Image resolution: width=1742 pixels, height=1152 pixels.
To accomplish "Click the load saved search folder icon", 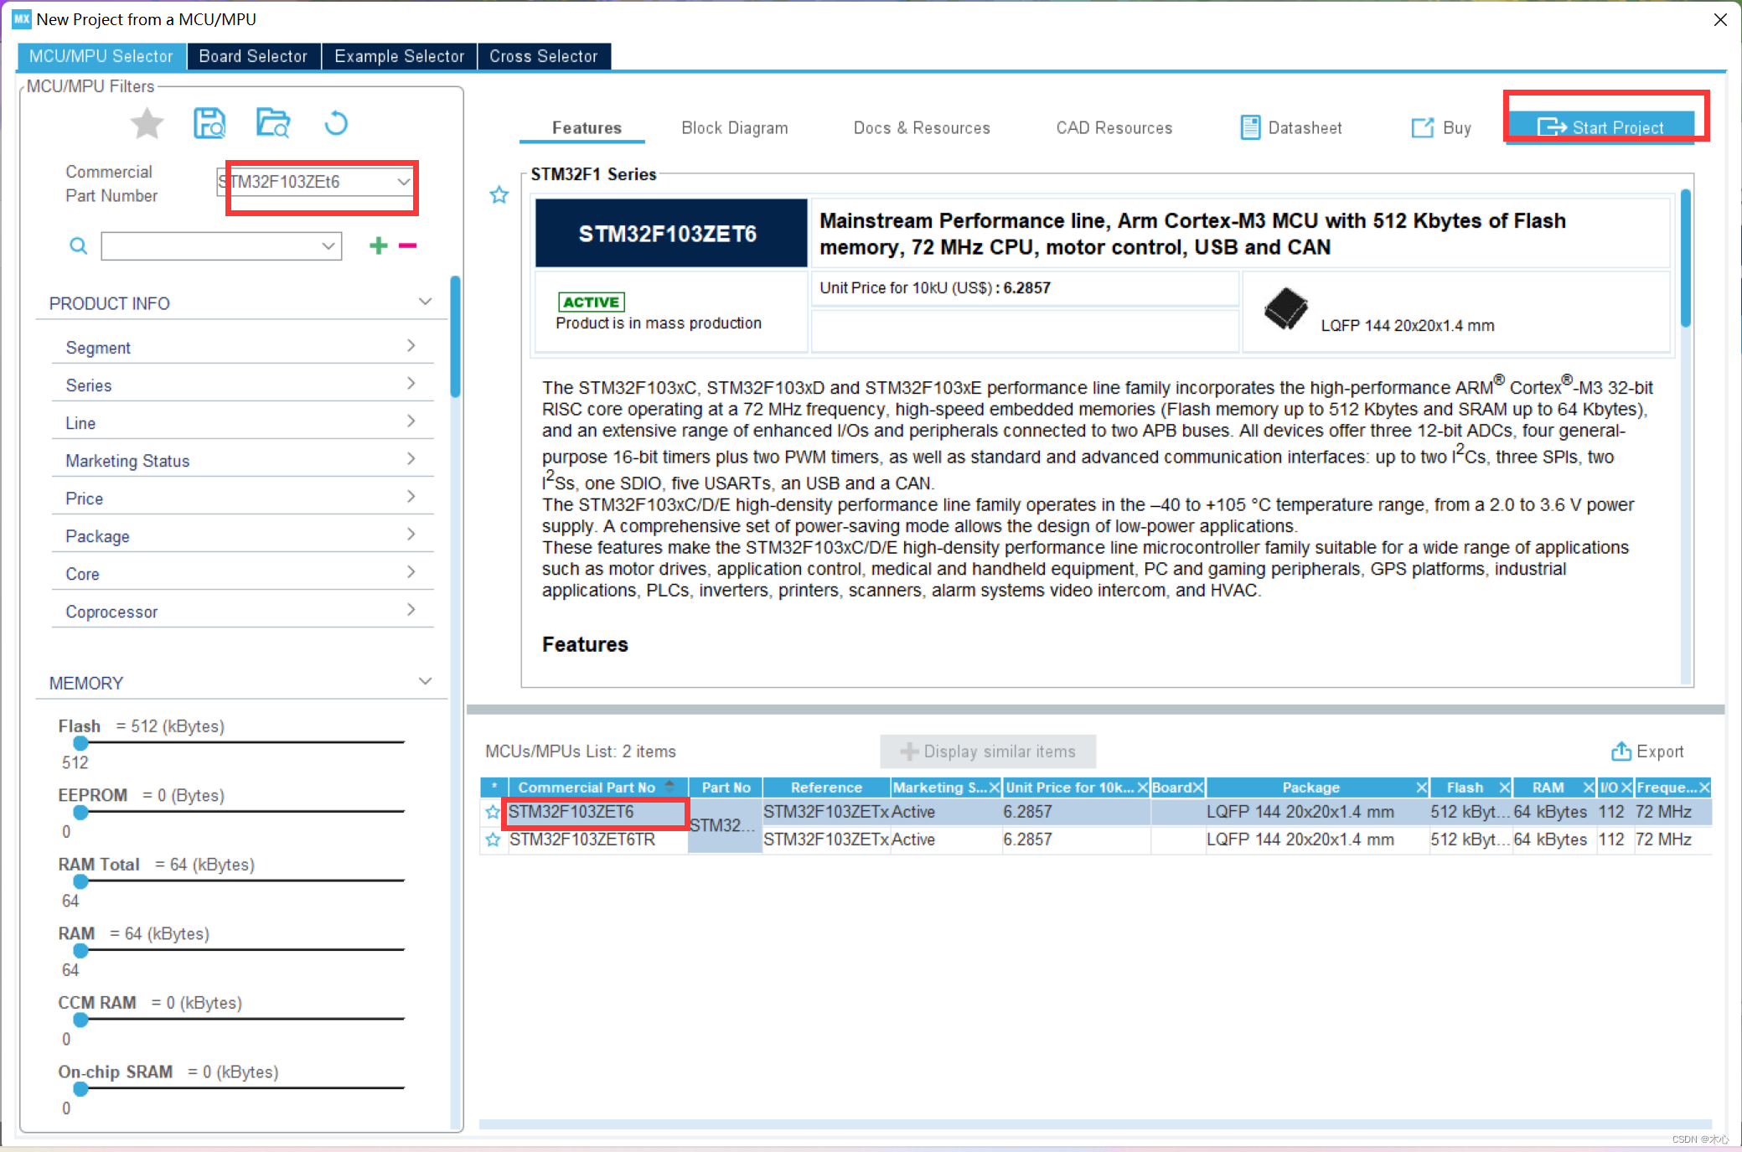I will (272, 124).
